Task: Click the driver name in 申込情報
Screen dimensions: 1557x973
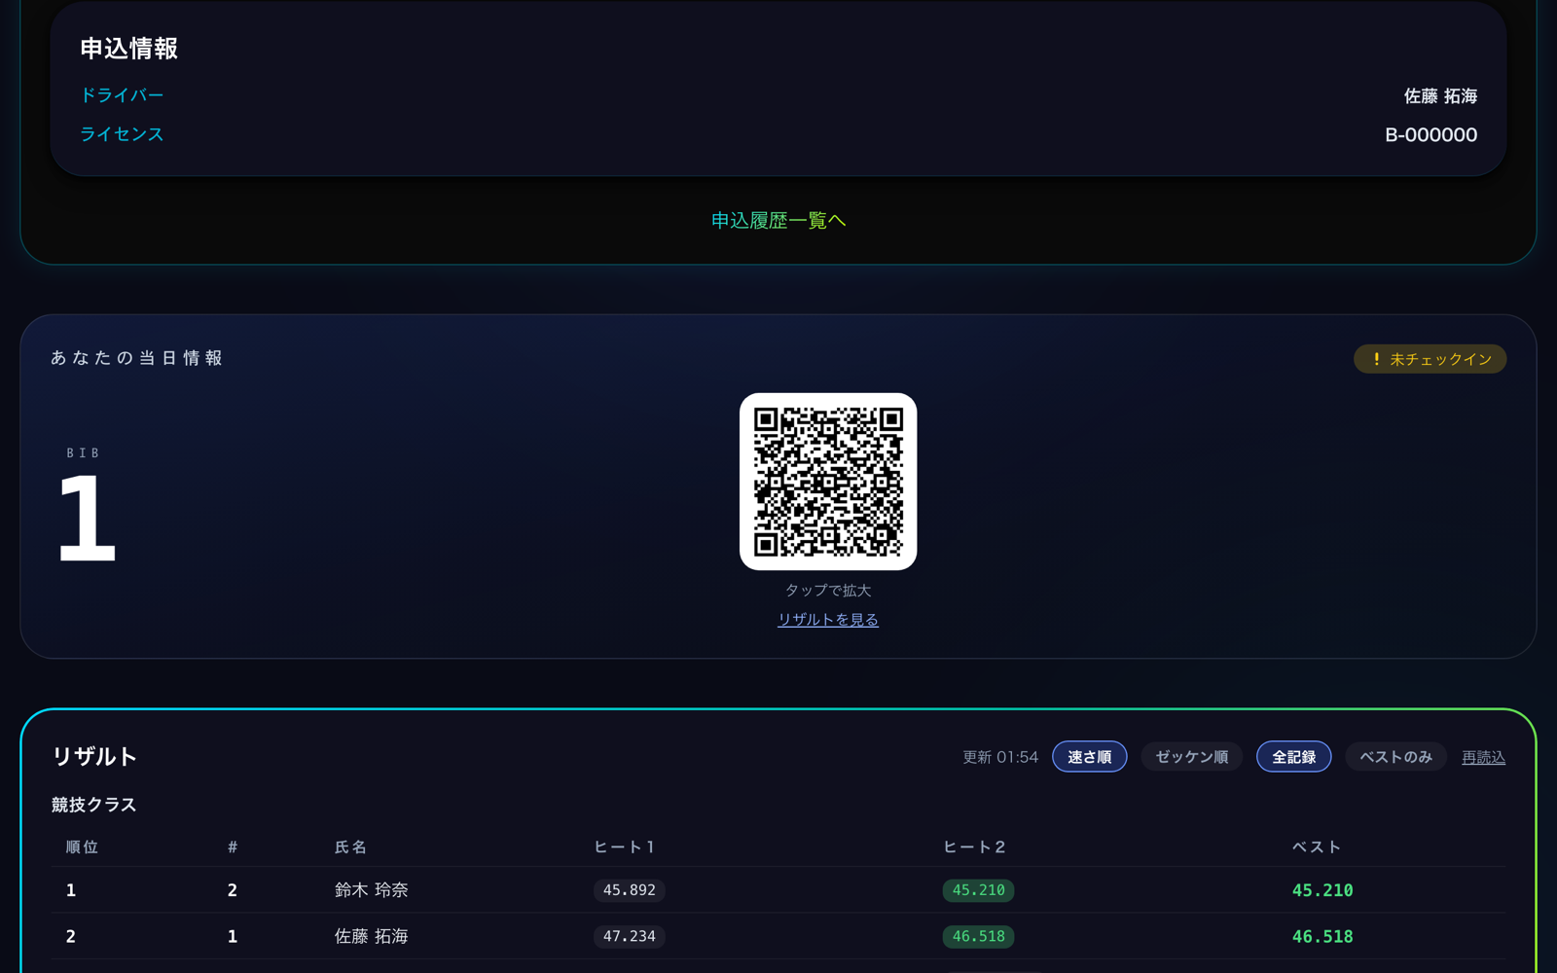Action: tap(1441, 96)
